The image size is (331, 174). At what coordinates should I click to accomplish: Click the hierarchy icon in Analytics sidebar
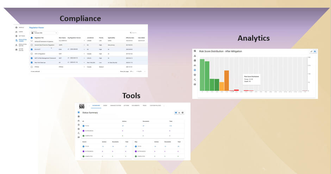tap(195, 56)
